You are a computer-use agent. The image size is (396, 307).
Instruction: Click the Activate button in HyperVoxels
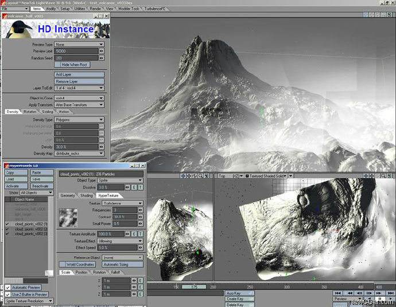point(16,186)
